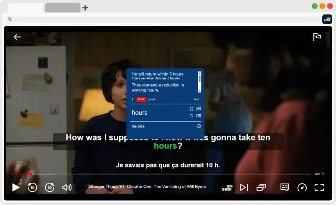Click the search magnifier in address bar
This screenshot has width=336, height=205.
[x=10, y=19]
